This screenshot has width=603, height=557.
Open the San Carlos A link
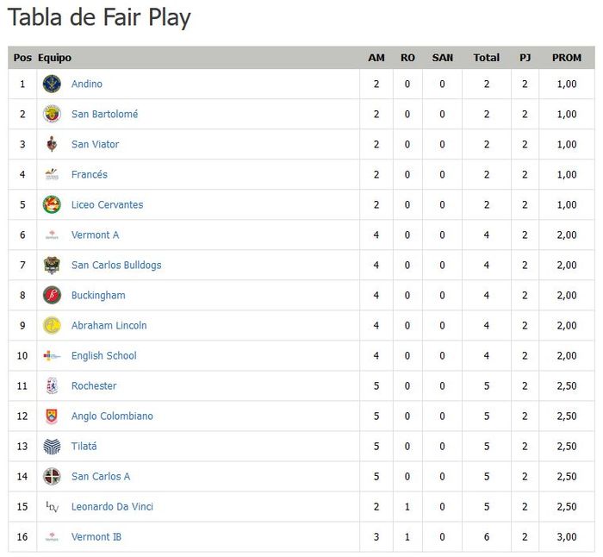pyautogui.click(x=101, y=476)
